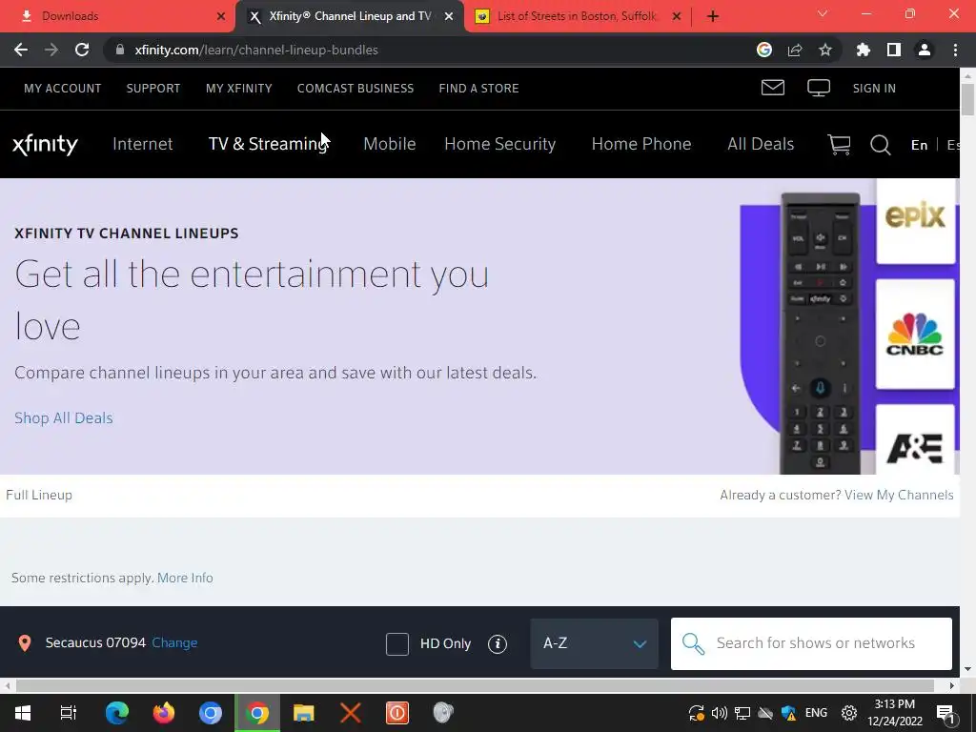Image resolution: width=976 pixels, height=732 pixels.
Task: Click the epix channel tile
Action: 915,221
